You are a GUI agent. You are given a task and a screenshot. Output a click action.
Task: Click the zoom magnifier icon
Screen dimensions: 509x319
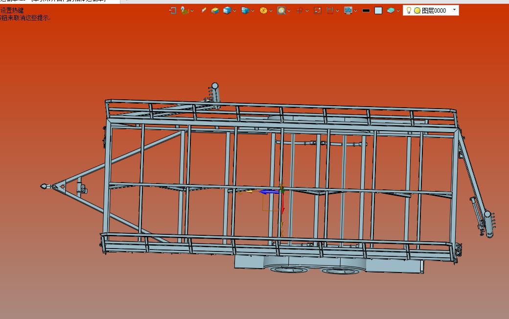(x=281, y=10)
